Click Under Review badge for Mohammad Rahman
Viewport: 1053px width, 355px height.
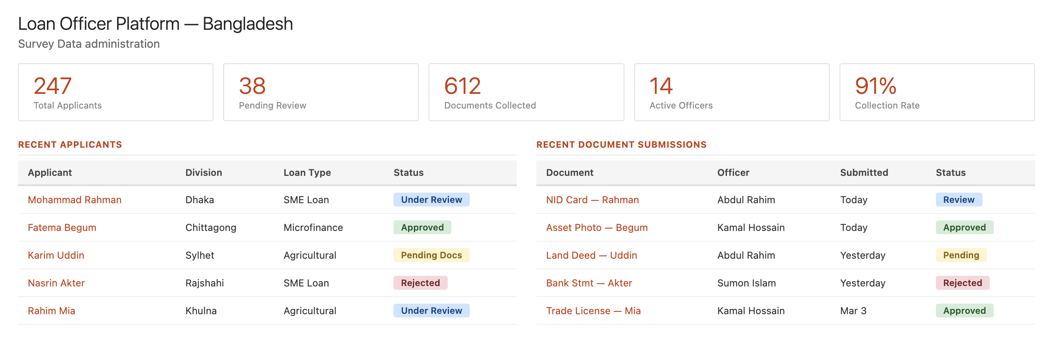(431, 200)
